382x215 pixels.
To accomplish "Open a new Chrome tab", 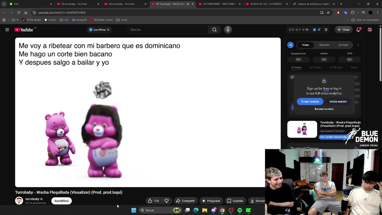I will click(341, 4).
